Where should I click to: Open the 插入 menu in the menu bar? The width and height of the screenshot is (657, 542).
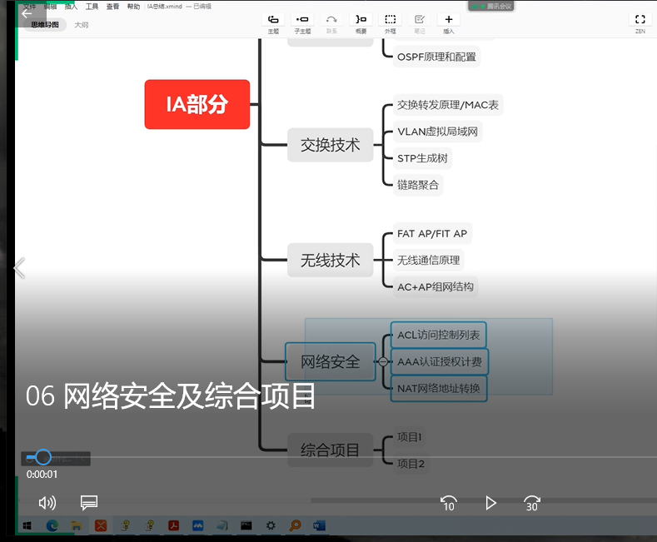click(71, 7)
